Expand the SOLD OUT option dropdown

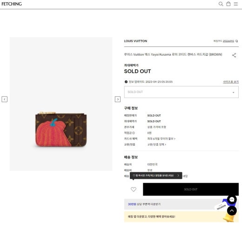click(181, 92)
